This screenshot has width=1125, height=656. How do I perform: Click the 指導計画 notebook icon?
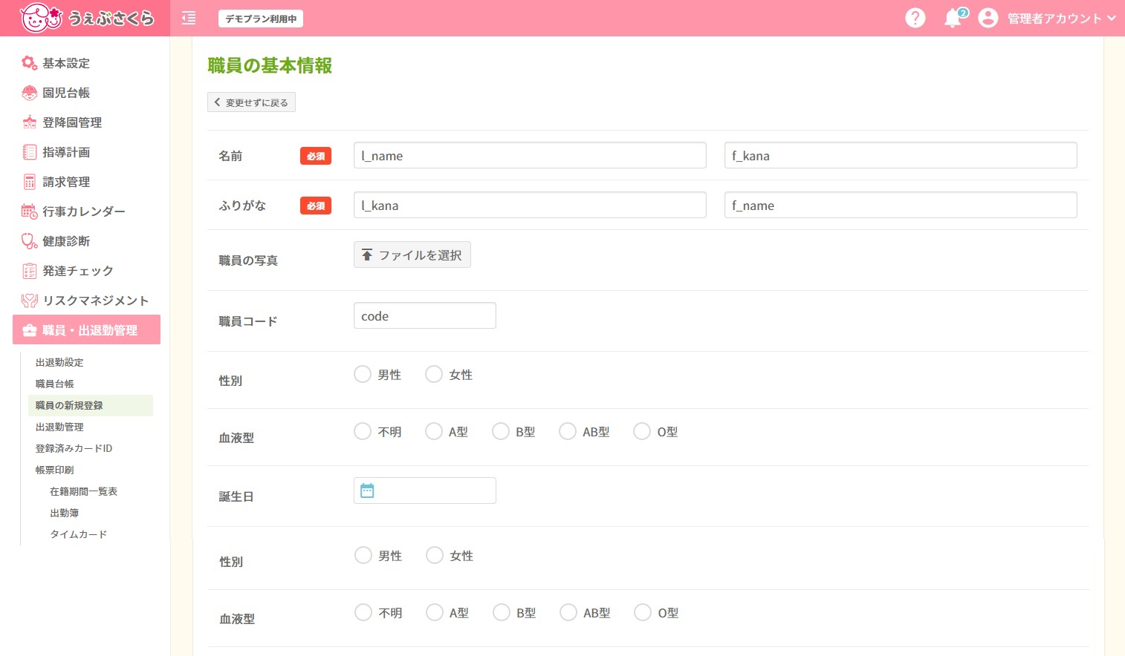coord(29,152)
